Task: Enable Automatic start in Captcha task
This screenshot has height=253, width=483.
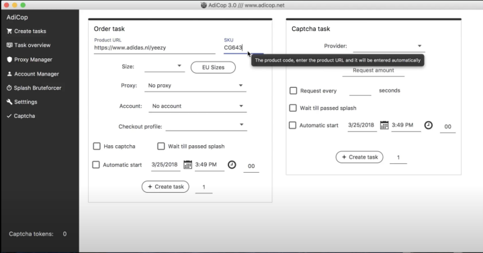Action: (292, 125)
